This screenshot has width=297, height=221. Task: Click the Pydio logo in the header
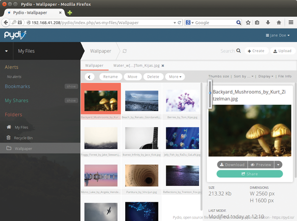coord(15,35)
